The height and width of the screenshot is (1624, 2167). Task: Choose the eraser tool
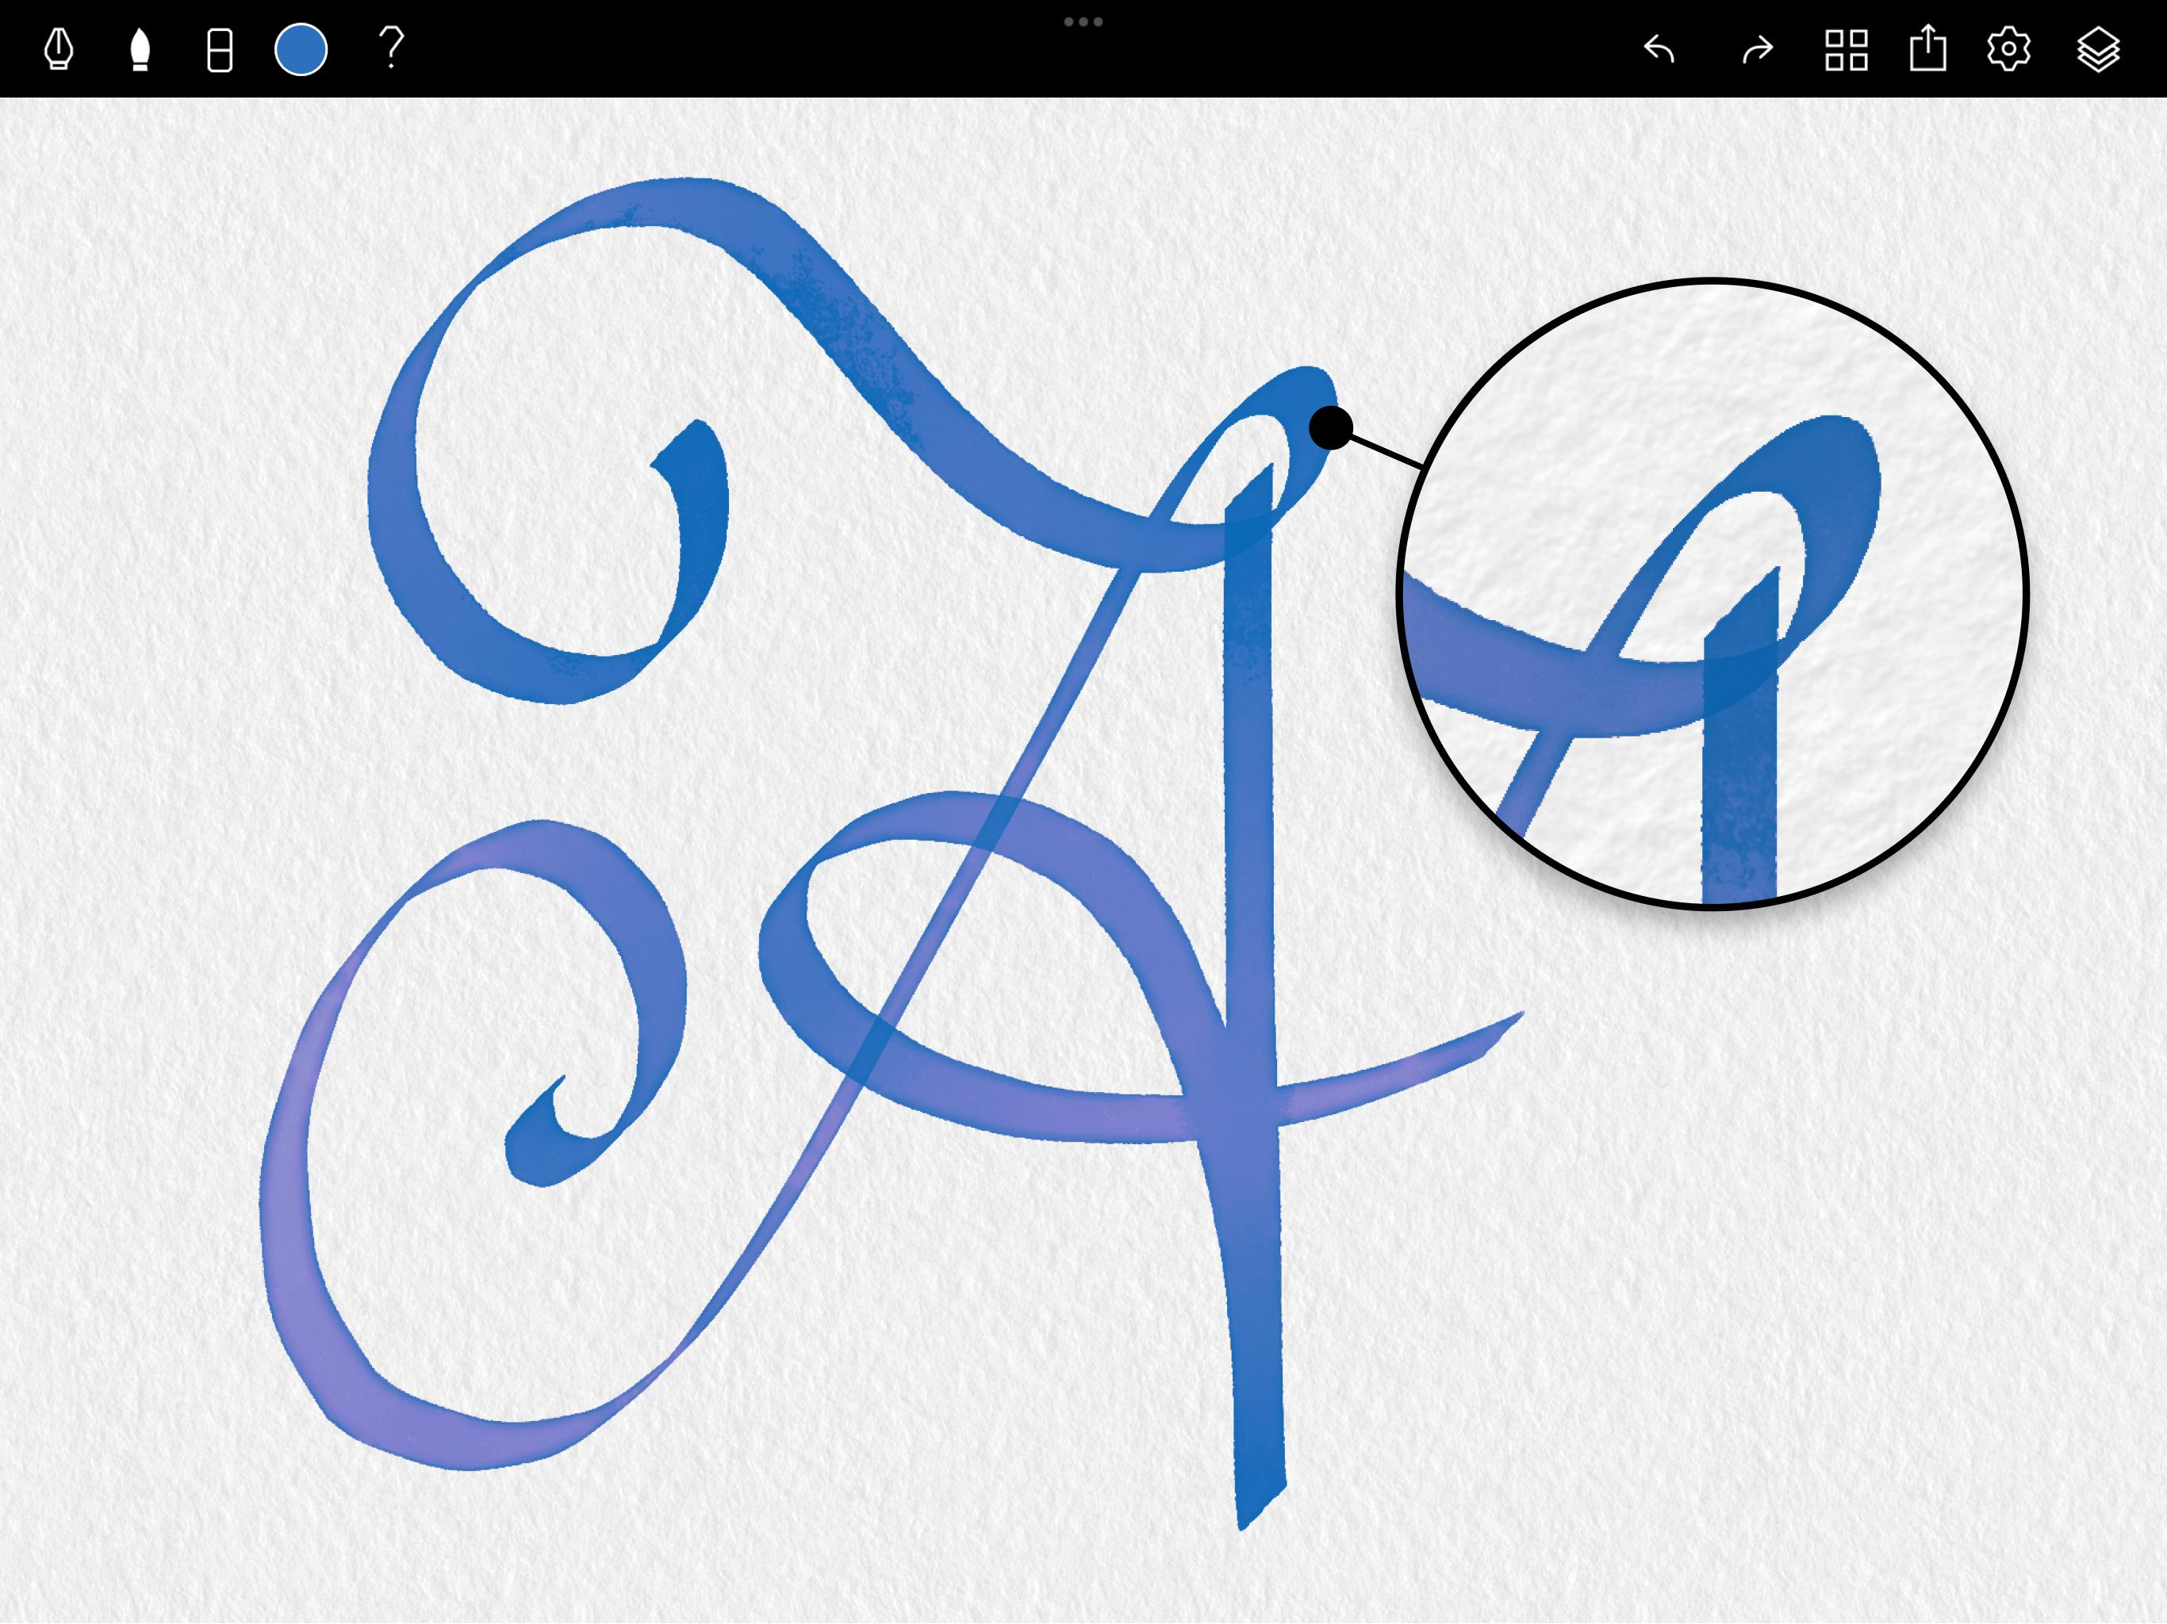coord(221,49)
